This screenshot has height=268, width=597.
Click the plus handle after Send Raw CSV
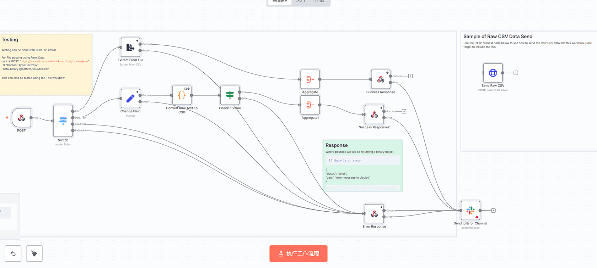(x=516, y=73)
